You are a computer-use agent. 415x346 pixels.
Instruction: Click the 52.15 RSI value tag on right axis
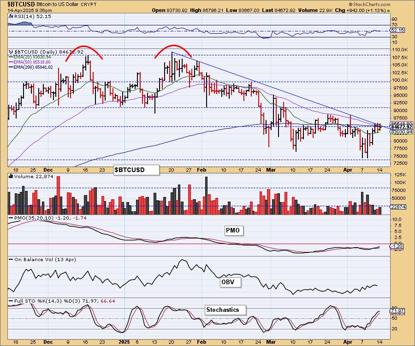click(397, 30)
